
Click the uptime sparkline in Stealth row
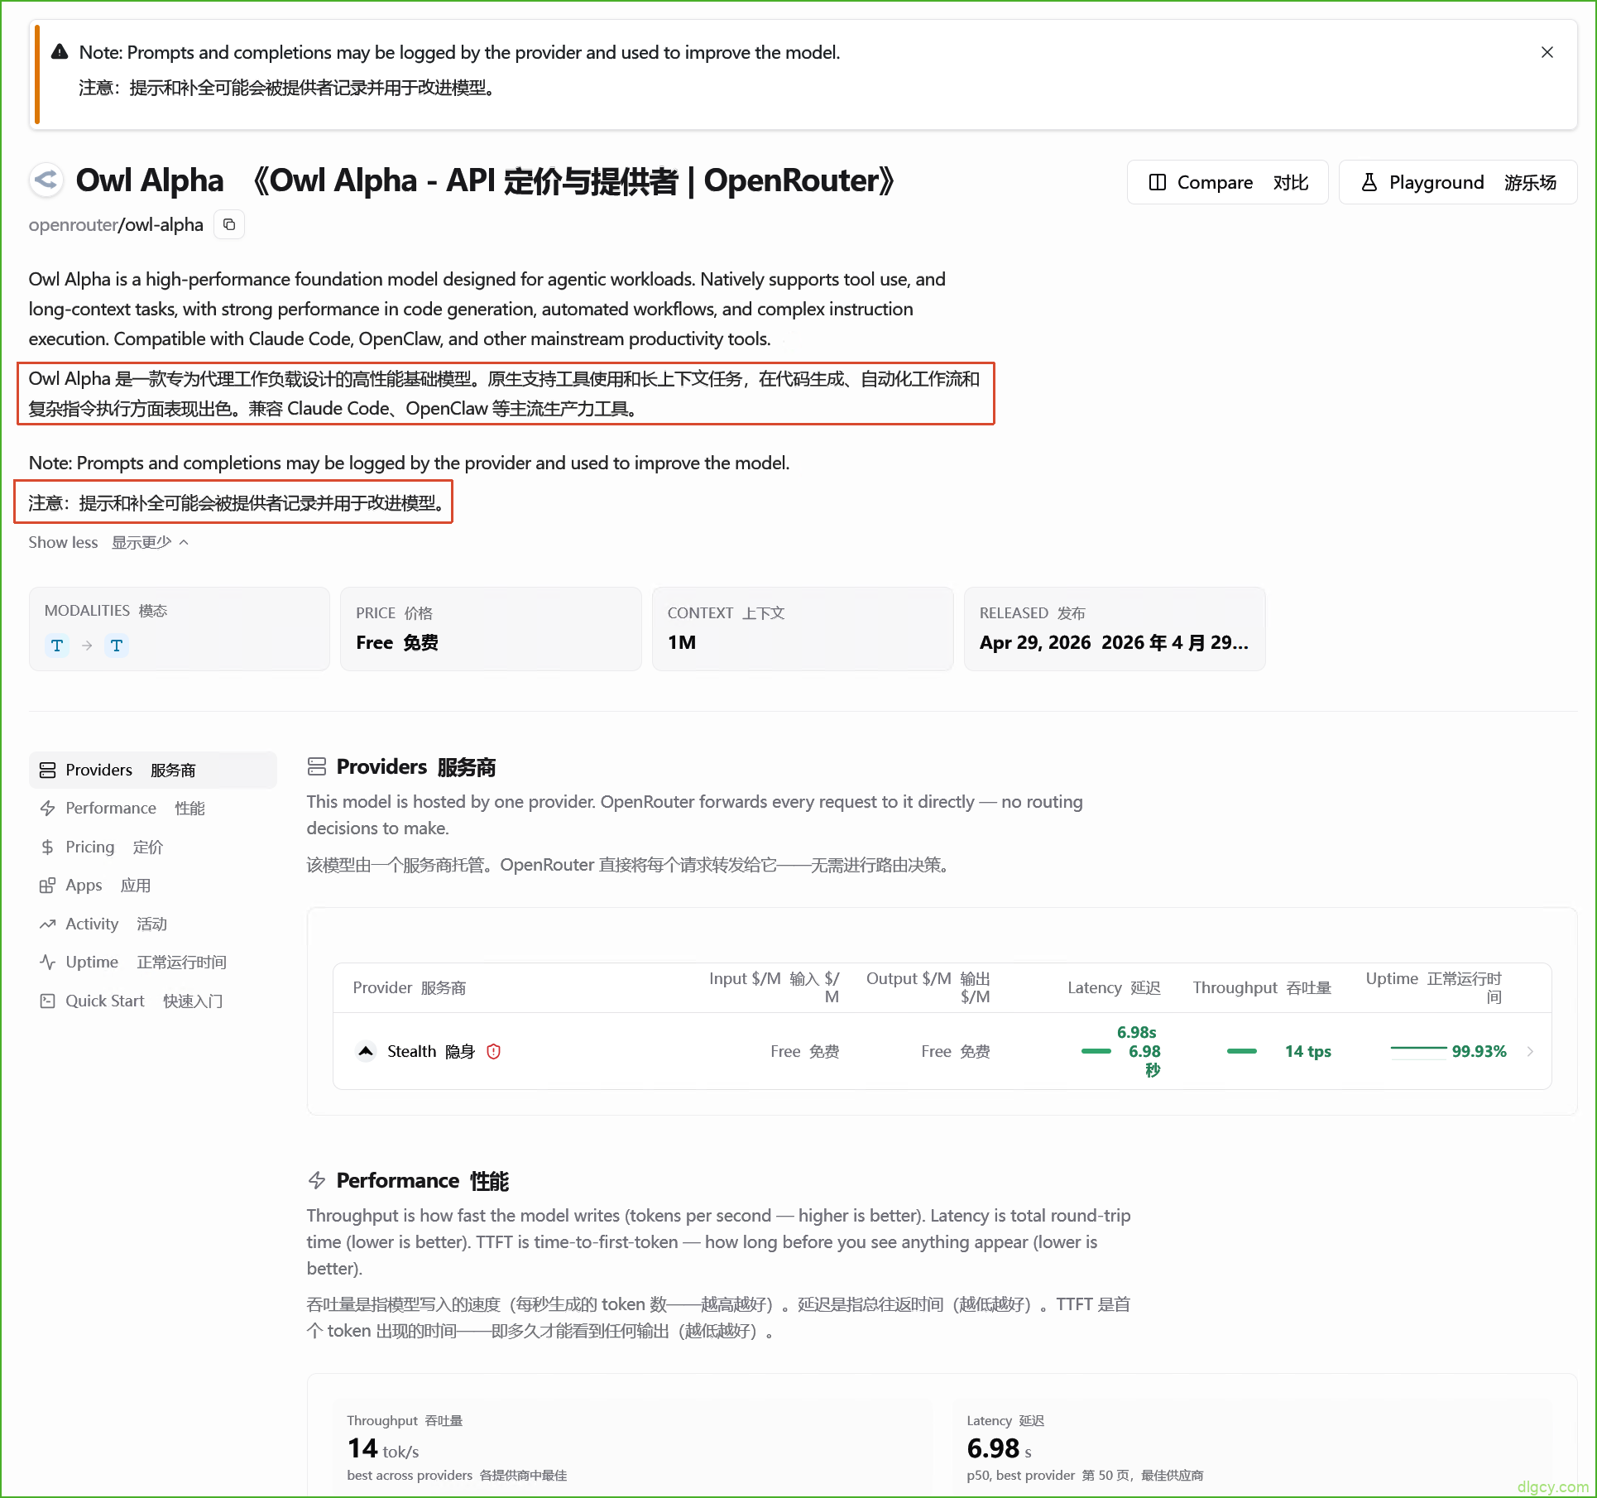click(x=1418, y=1051)
